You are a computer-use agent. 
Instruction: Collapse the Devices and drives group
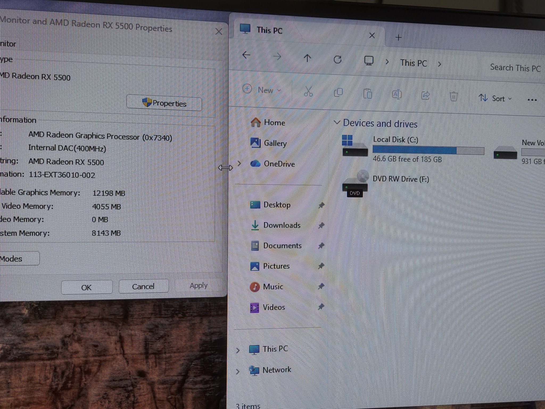337,122
